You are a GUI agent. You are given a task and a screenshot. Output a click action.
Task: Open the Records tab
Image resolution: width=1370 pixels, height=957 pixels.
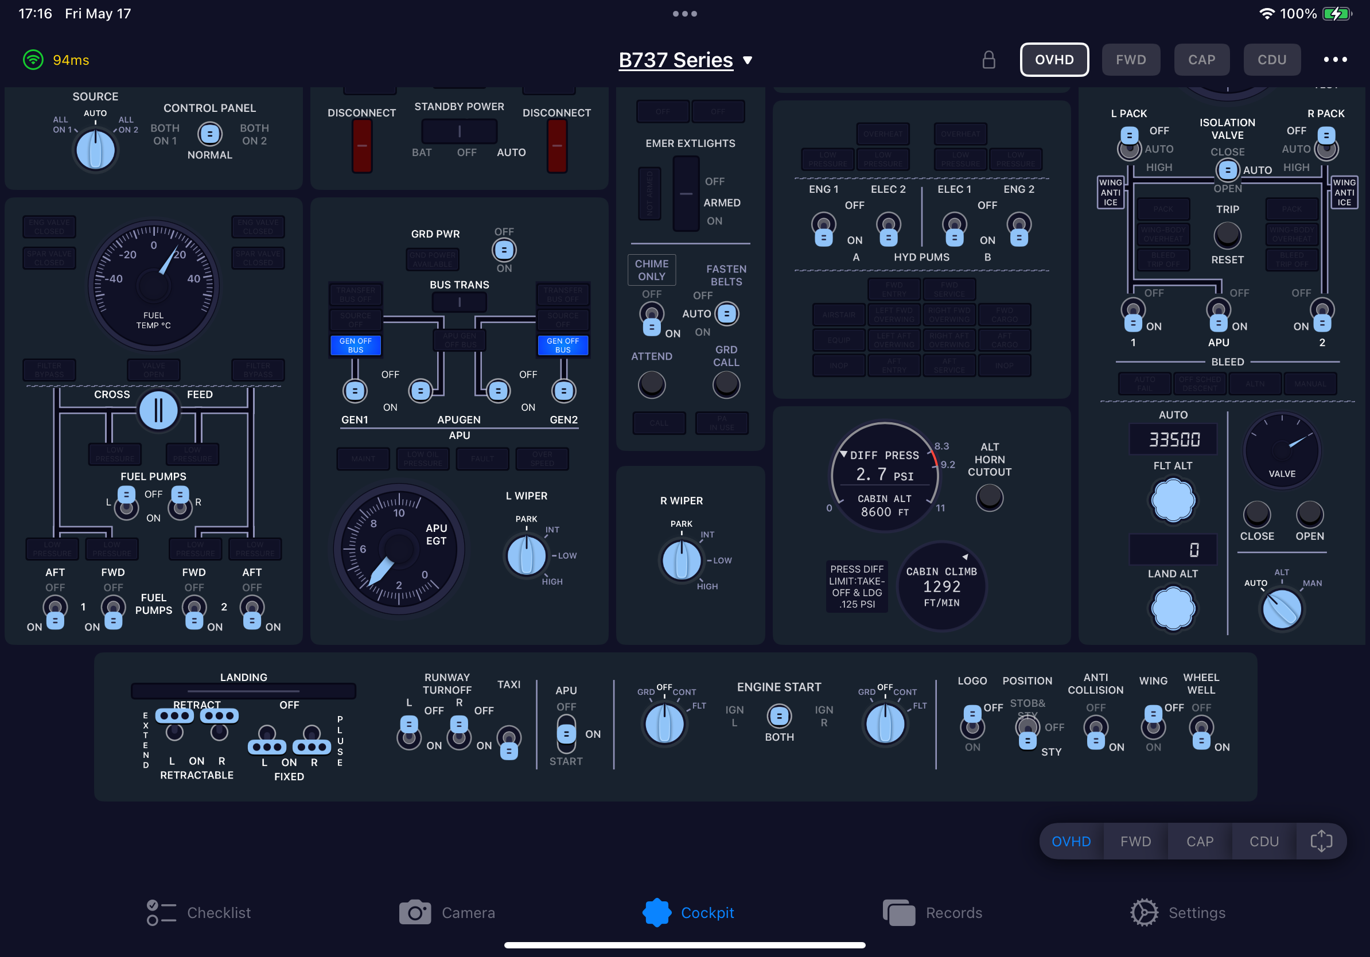932,912
